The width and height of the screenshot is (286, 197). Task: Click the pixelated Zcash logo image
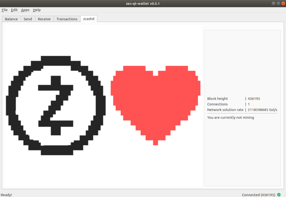56,105
